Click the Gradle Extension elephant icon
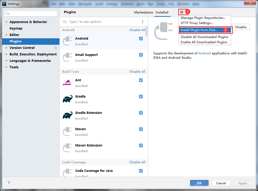Viewport: 258px width, 191px height. coord(67,115)
